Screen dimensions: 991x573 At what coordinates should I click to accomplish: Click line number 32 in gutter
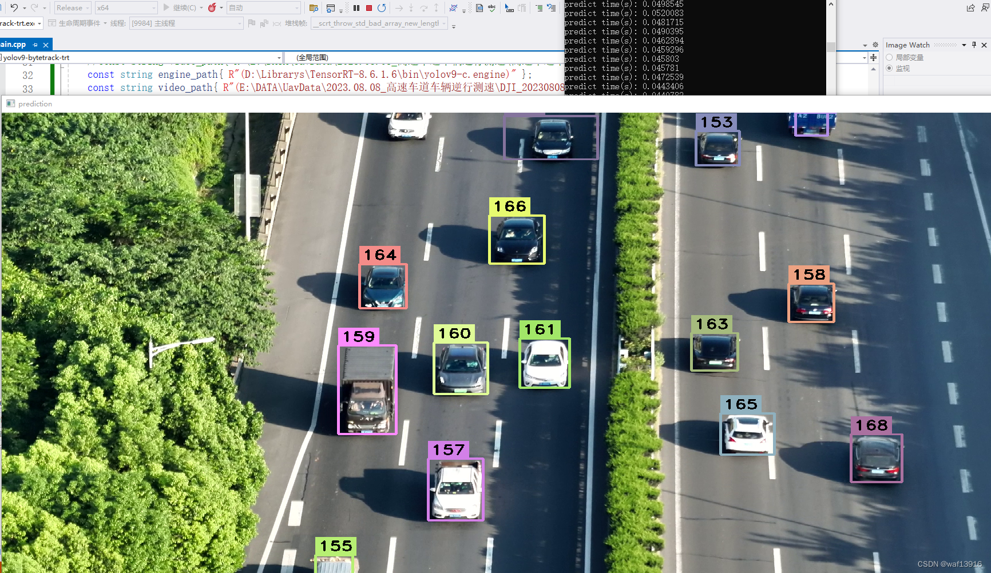(x=27, y=75)
